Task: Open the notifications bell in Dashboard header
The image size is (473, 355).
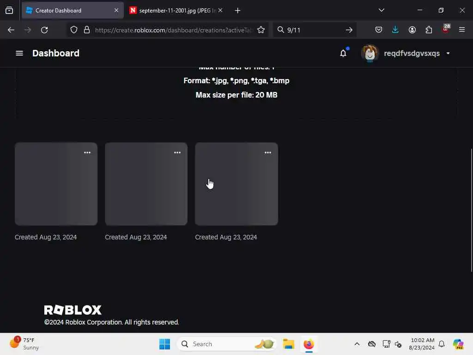Action: coord(343,53)
